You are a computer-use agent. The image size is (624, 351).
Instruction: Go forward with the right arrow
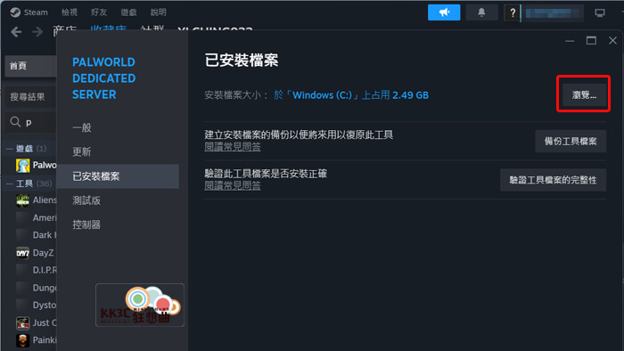(37, 32)
